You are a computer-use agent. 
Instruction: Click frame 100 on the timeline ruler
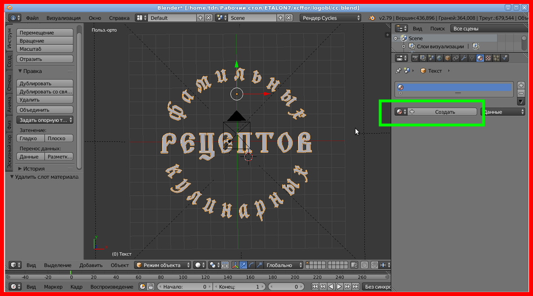point(183,276)
